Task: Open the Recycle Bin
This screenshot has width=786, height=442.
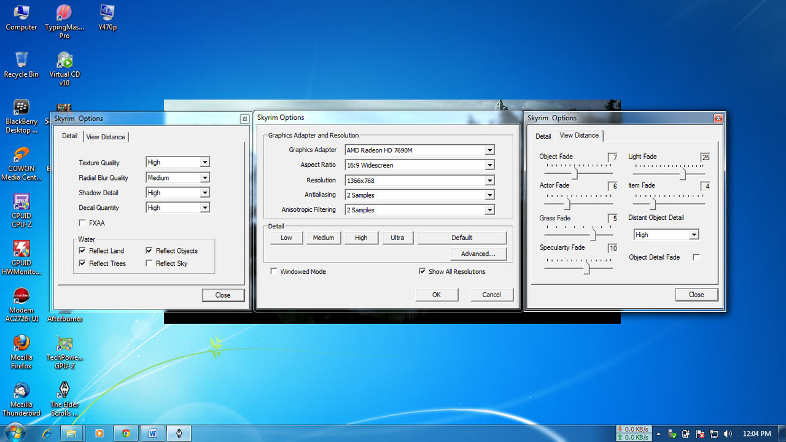Action: click(21, 64)
